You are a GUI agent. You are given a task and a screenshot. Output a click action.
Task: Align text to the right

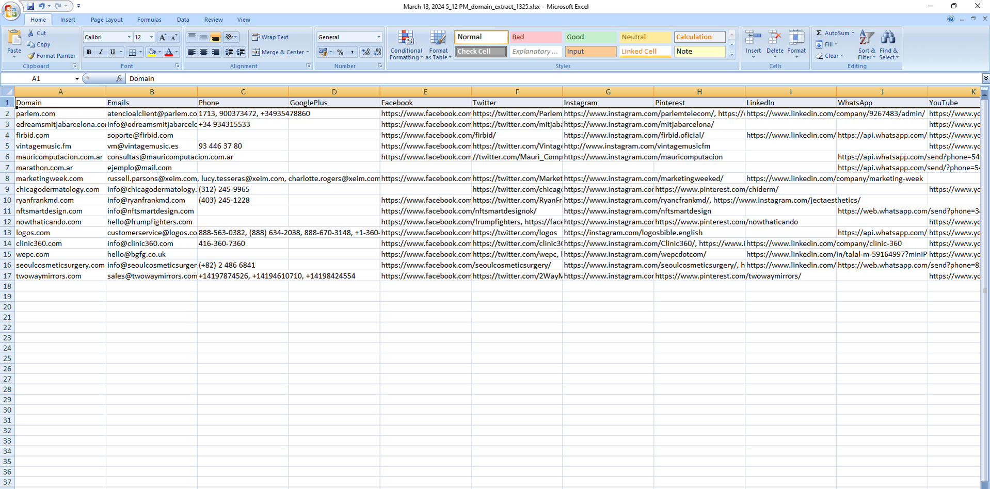[215, 52]
